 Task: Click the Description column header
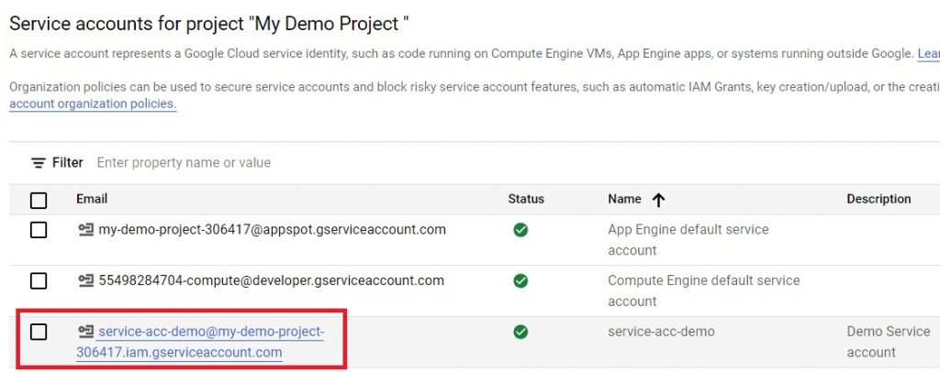click(878, 199)
